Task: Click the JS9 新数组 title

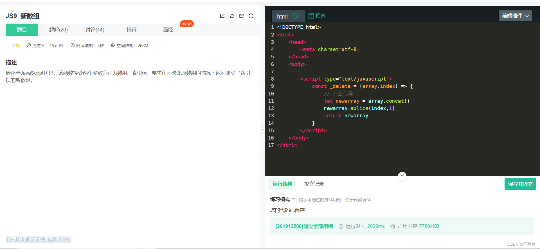Action: tap(22, 16)
